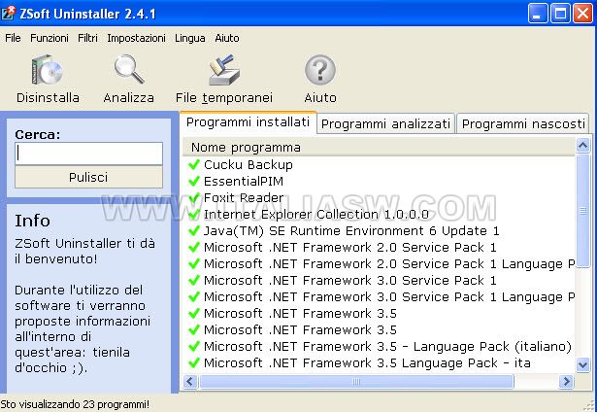Open the Analizza magnifier tool
This screenshot has height=412, width=597.
click(129, 69)
